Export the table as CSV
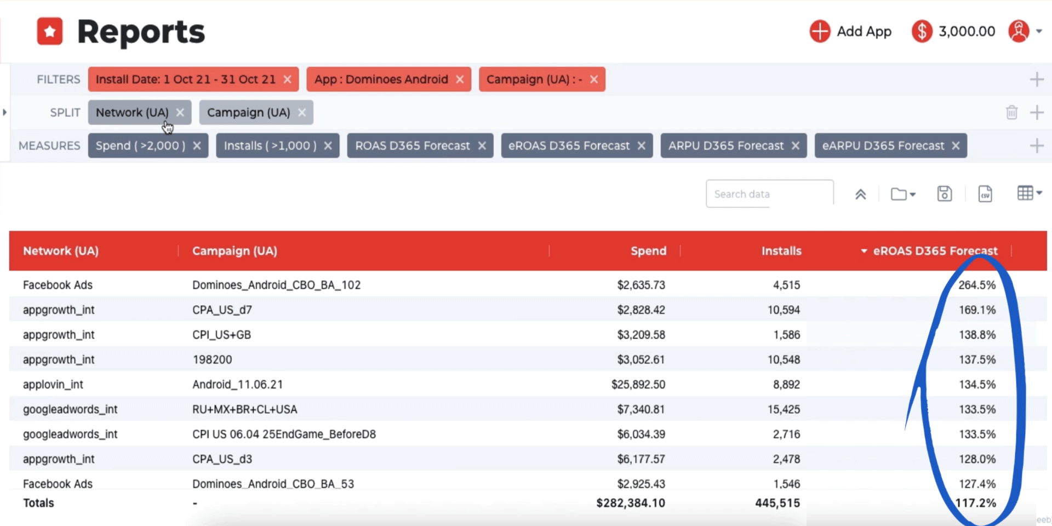 (x=985, y=193)
